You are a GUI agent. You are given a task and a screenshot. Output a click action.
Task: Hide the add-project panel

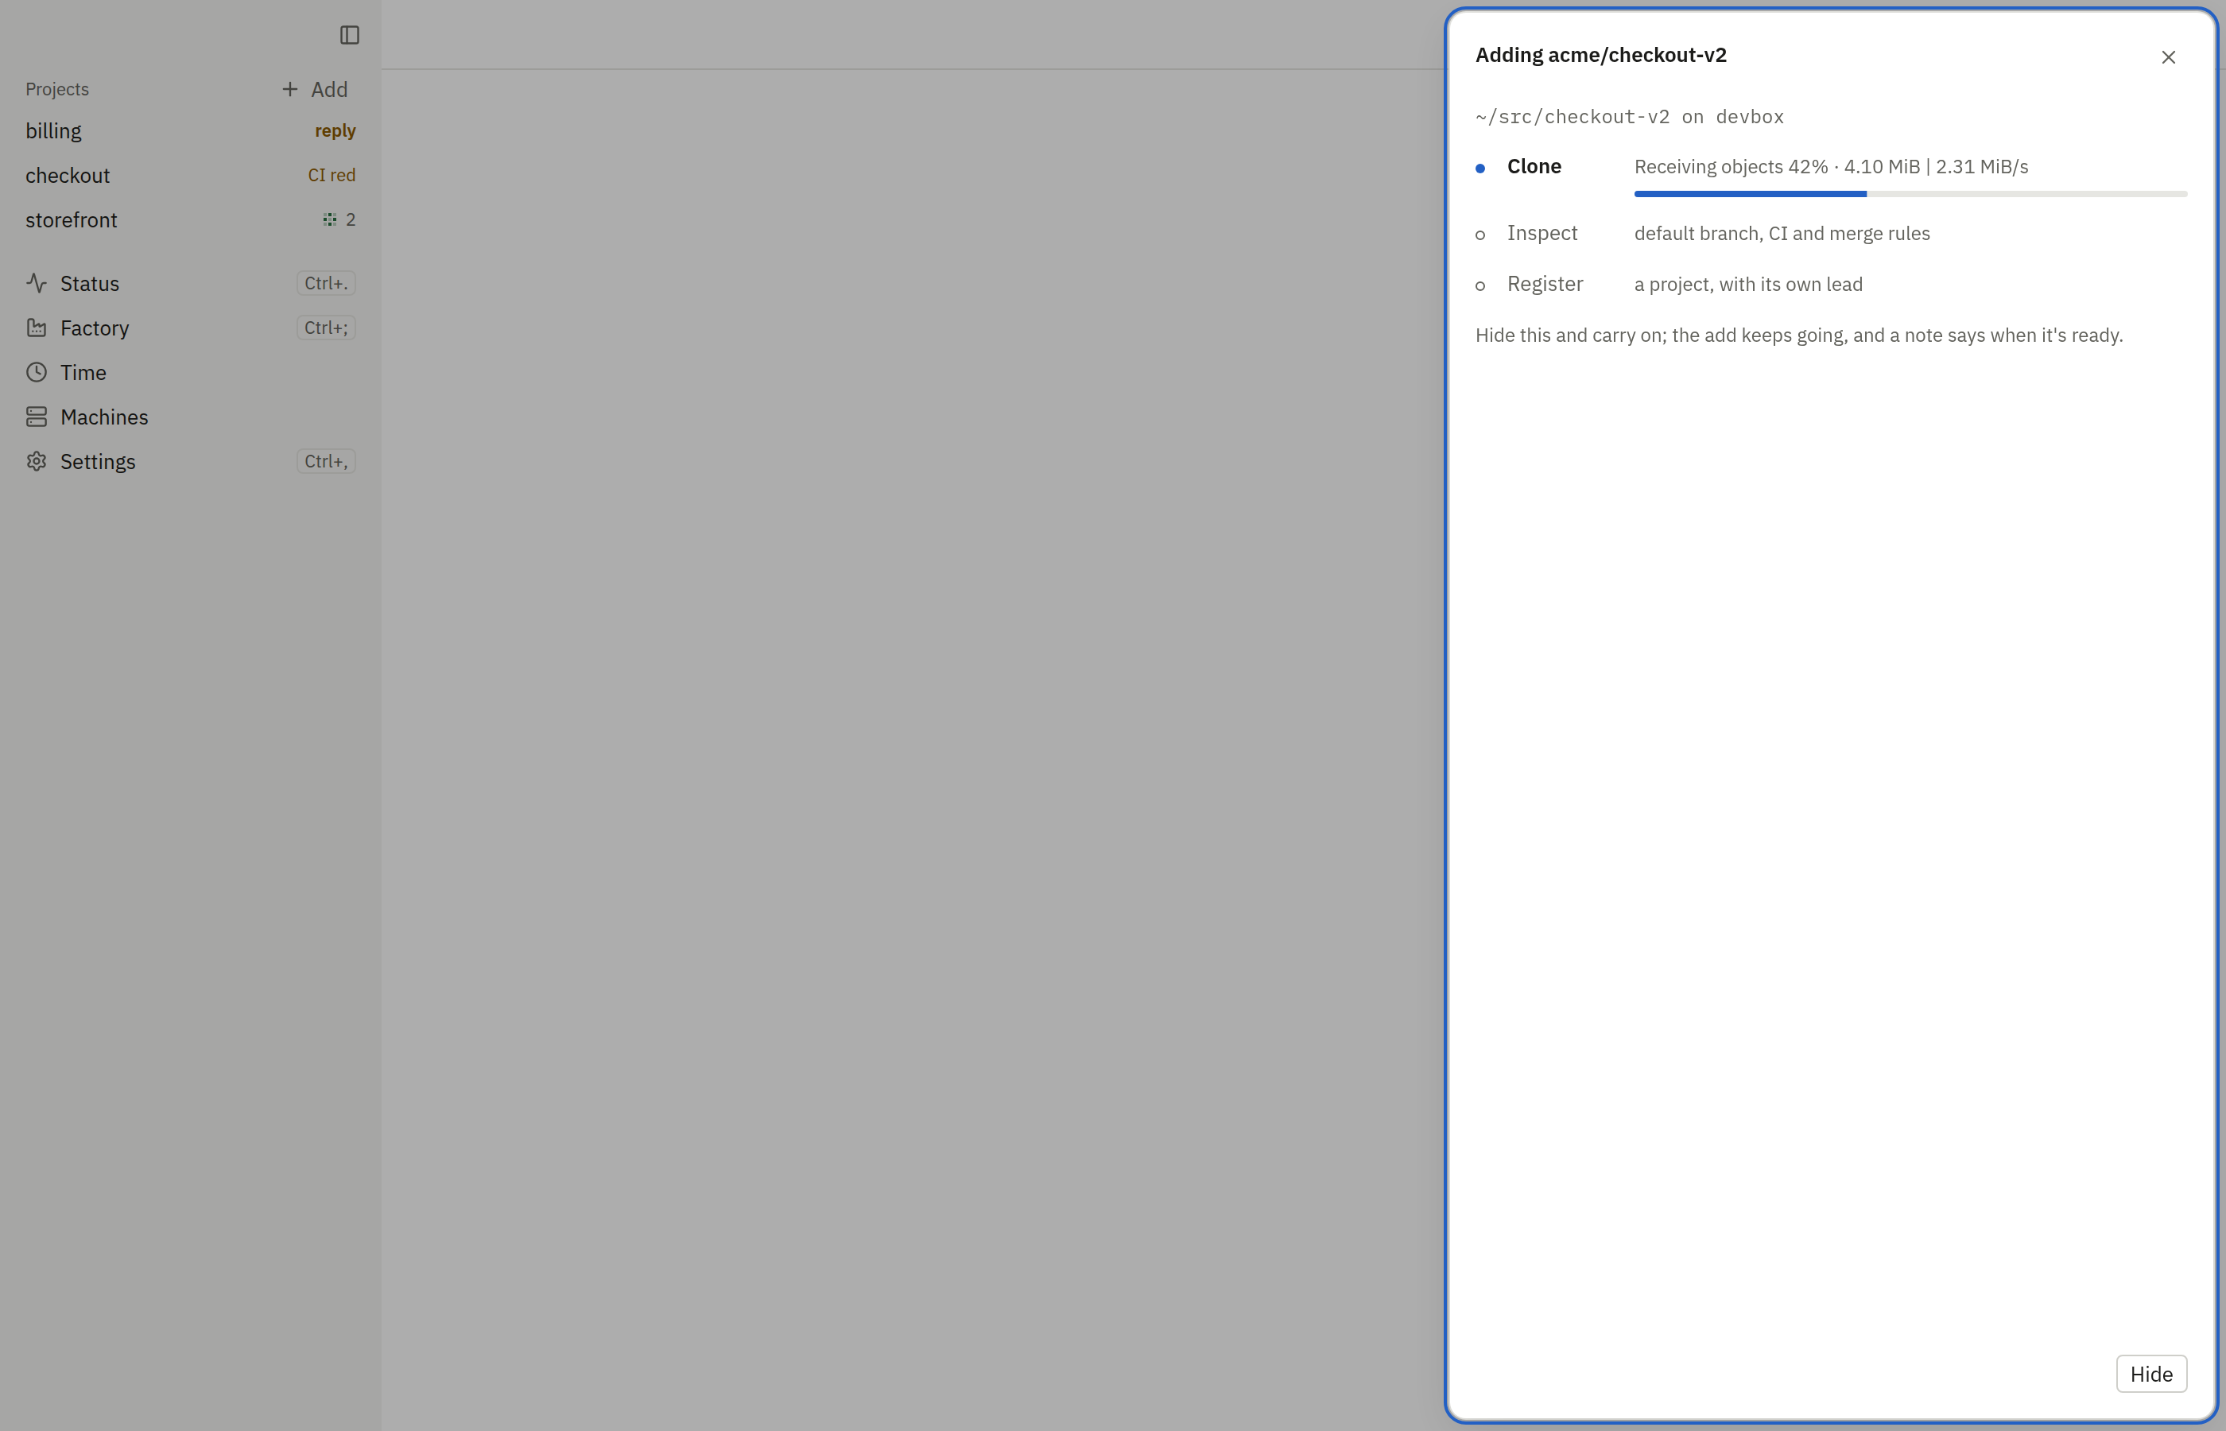pyautogui.click(x=2150, y=1375)
